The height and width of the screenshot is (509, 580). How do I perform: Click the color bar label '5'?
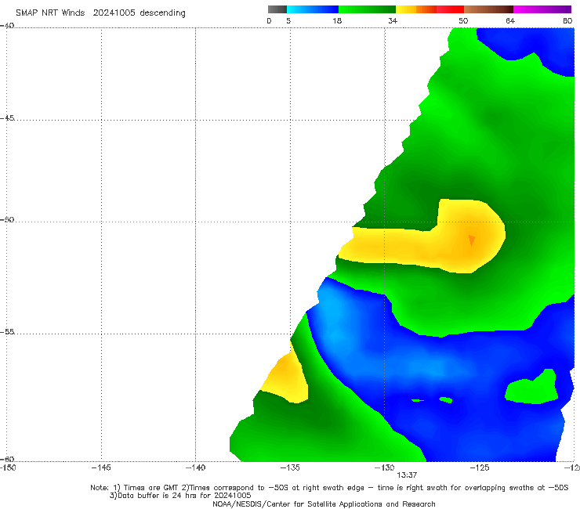coord(288,20)
